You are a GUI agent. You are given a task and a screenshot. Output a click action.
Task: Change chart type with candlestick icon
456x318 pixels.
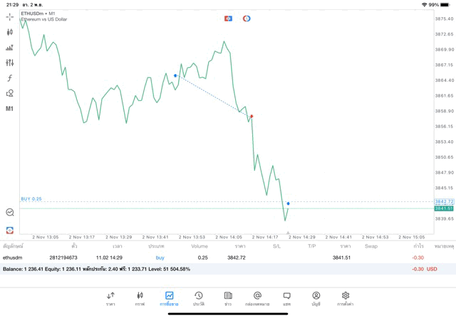[x=10, y=32]
